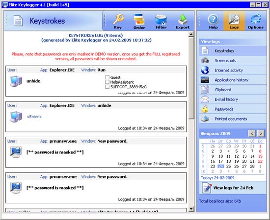Click the pencil icon next to View logs for 24 Feb
Screen dimensions: 270x220
point(207,188)
